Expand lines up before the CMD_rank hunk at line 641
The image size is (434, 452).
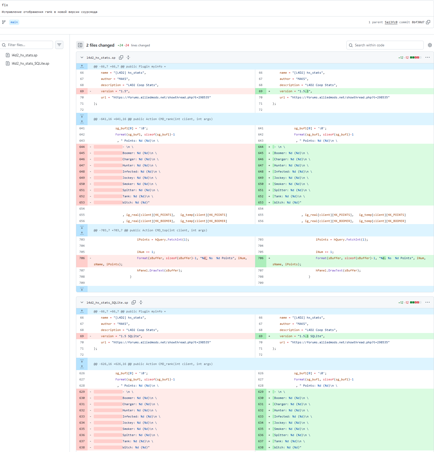point(82,122)
